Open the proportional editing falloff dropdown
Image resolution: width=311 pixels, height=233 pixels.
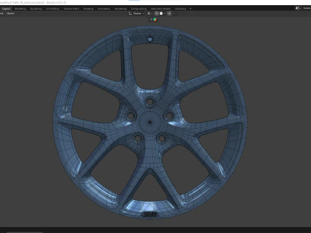[x=175, y=14]
